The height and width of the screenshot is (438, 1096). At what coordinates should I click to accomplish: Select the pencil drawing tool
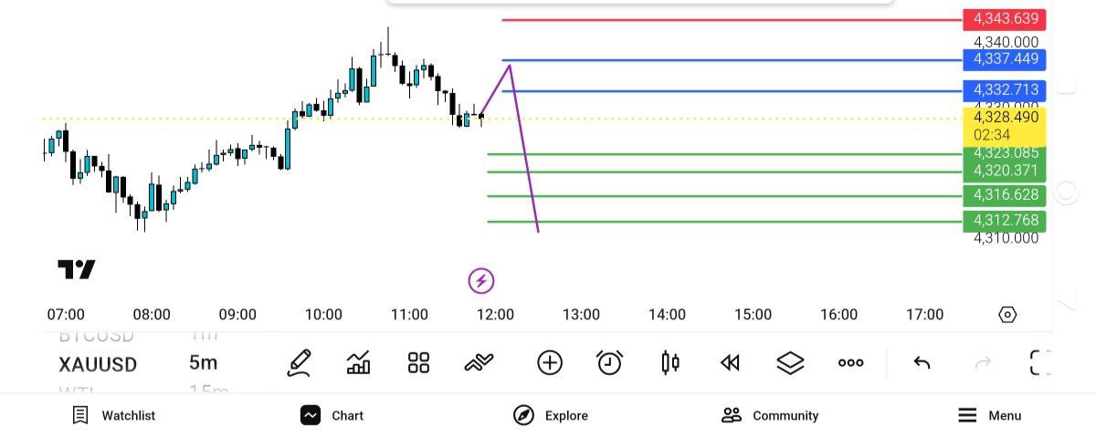pyautogui.click(x=299, y=363)
